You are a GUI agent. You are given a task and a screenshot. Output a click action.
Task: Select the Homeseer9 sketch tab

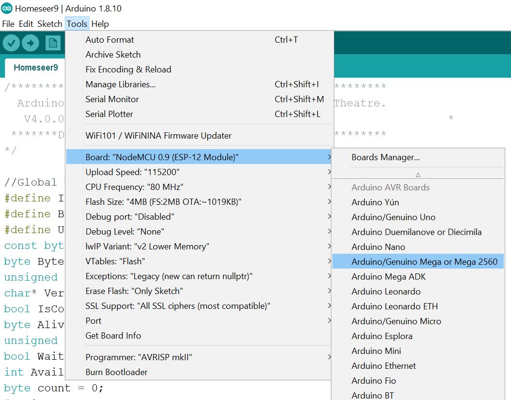tap(36, 68)
